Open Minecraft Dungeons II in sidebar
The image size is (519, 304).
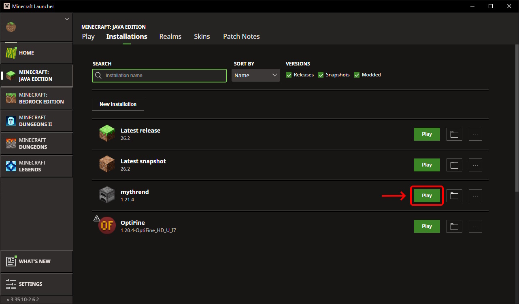pyautogui.click(x=36, y=121)
